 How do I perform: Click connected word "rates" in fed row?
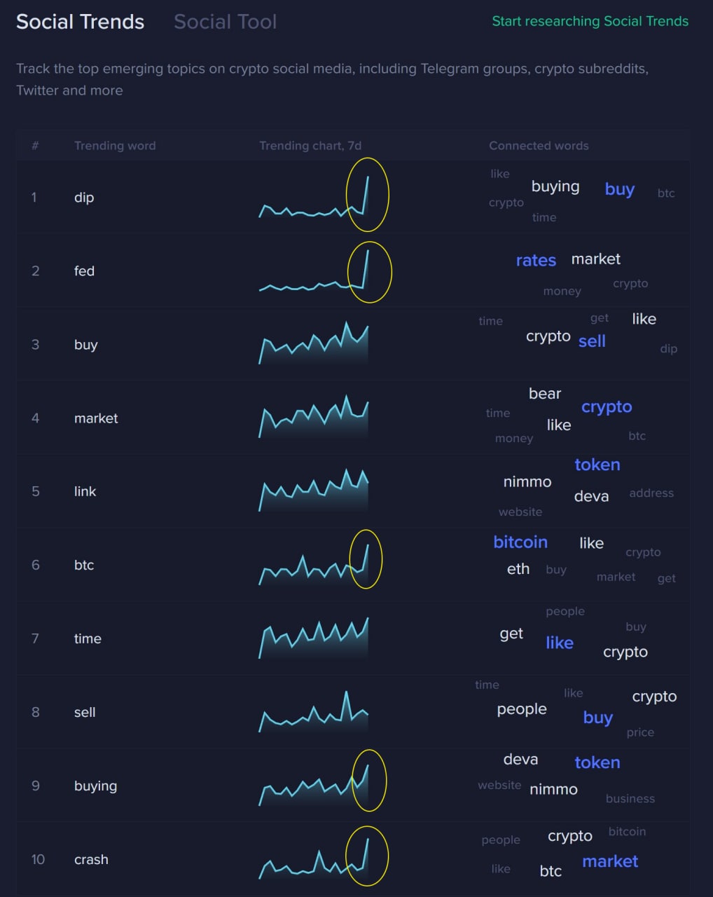(x=536, y=261)
